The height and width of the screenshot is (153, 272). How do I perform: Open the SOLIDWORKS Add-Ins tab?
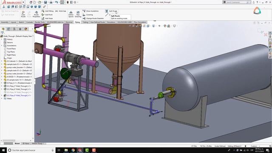(55, 22)
